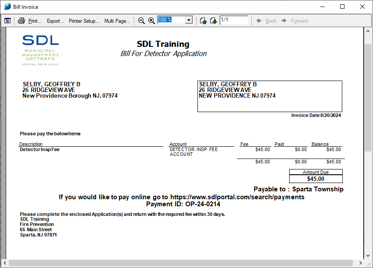Screen dimensions: 373x268
Task: Click 'Payment ID: OP-24-0214' text
Action: [x=183, y=204]
